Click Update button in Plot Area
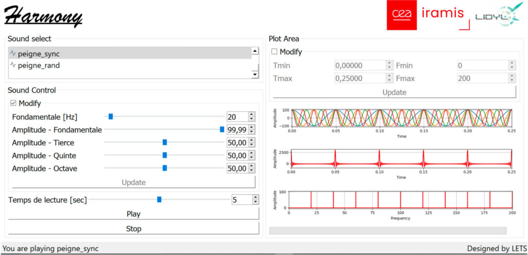Screen dimensions: 528x255 click(394, 92)
